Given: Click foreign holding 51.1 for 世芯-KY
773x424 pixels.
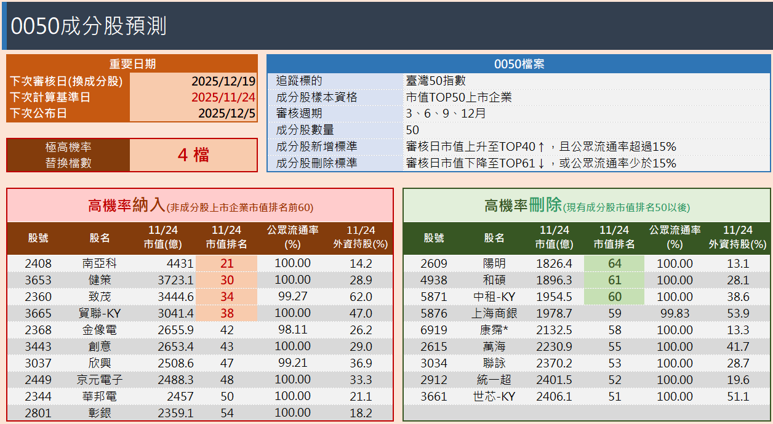Looking at the screenshot, I should 738,396.
